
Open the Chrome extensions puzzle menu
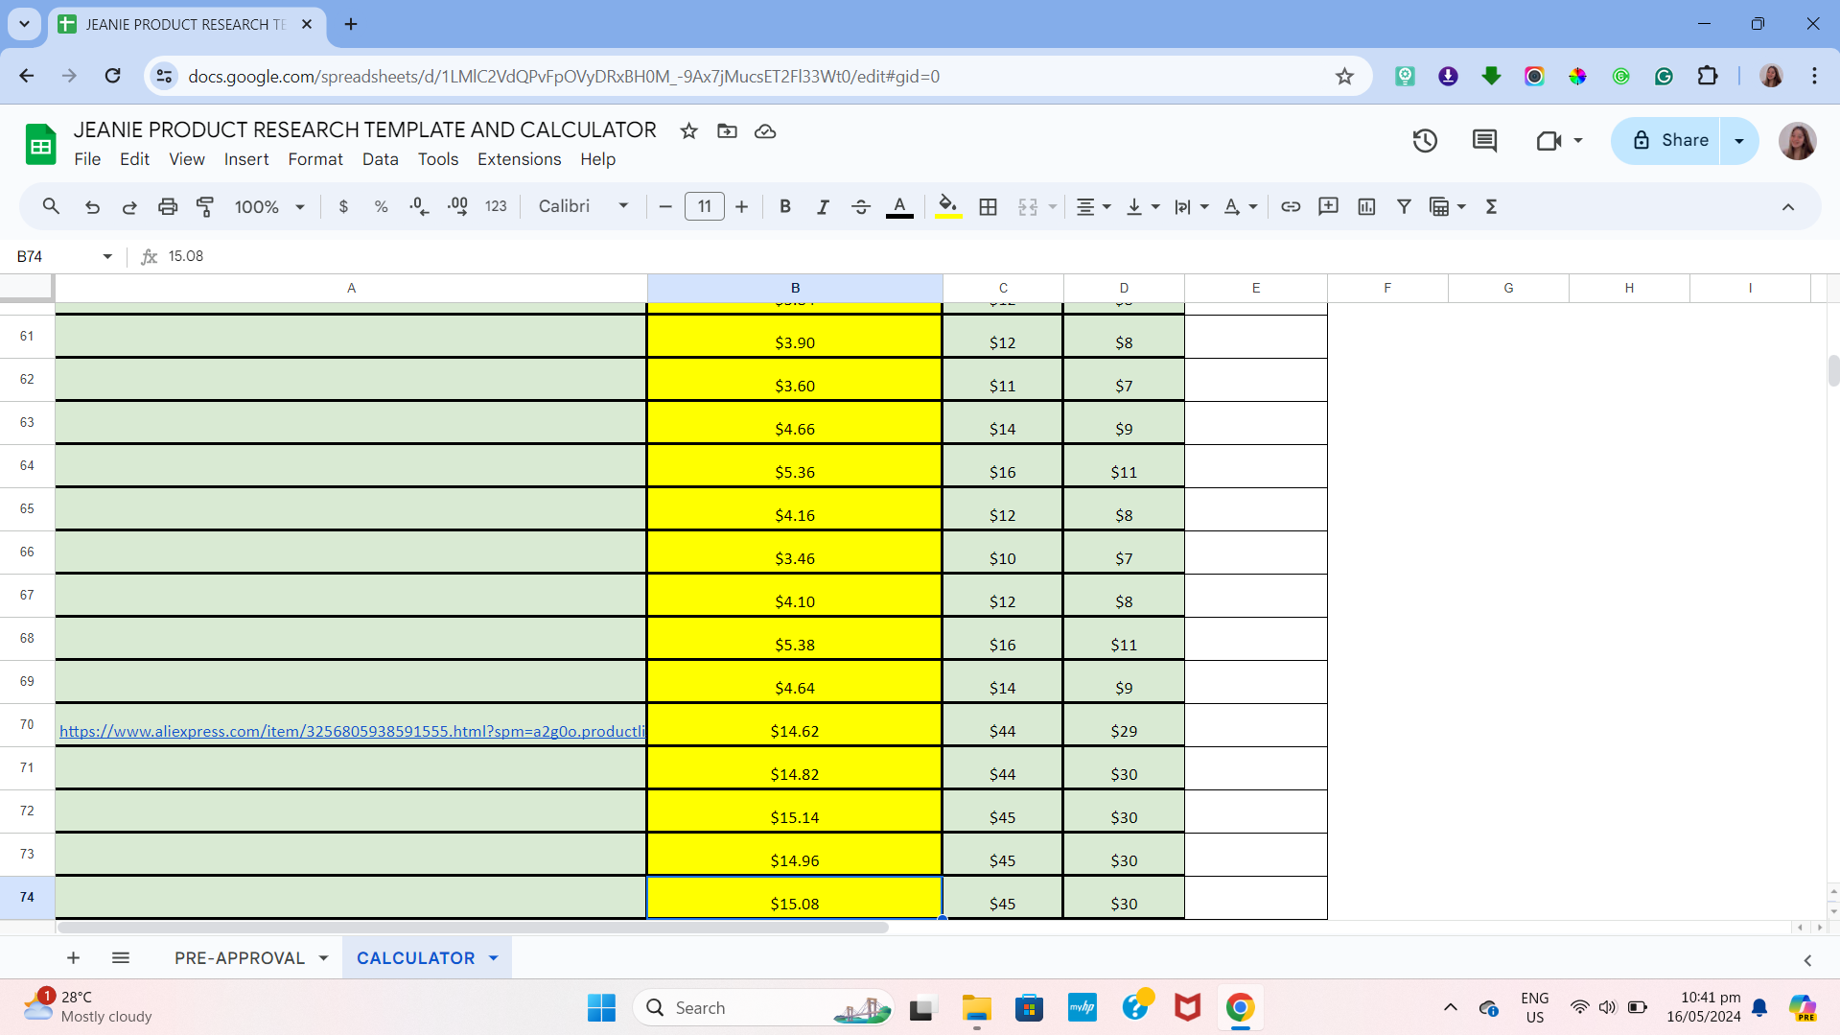(x=1707, y=76)
